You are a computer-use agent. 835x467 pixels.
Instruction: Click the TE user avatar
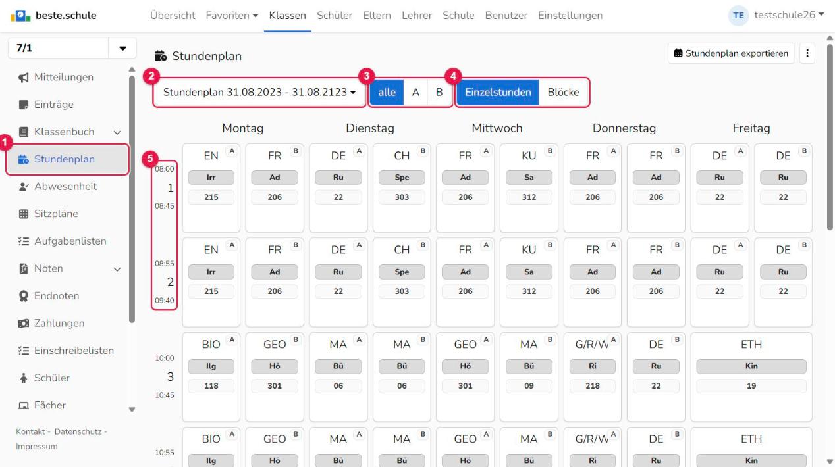[738, 16]
